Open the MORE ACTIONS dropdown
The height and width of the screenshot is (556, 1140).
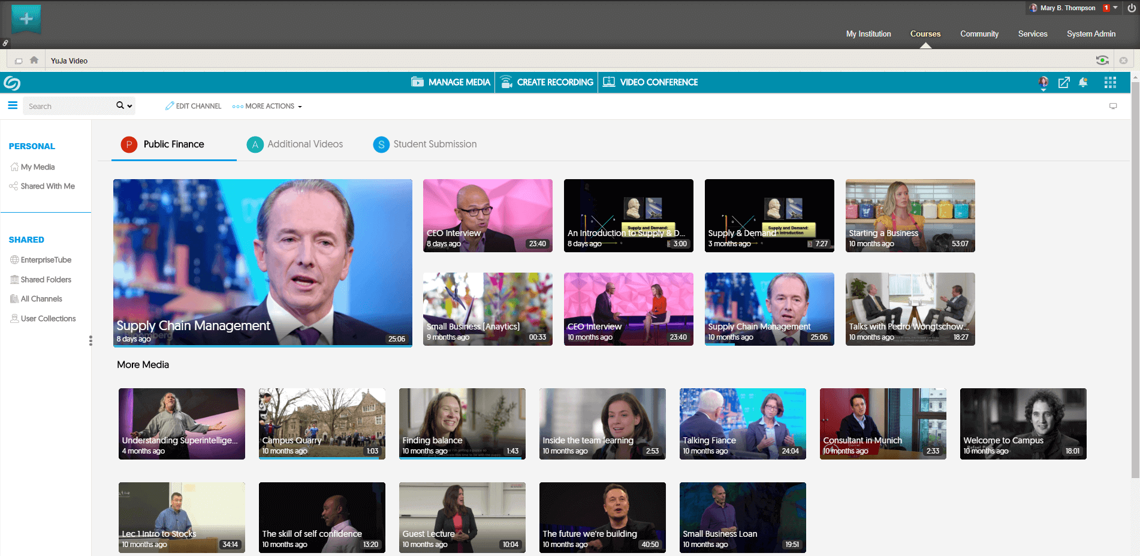pos(267,106)
